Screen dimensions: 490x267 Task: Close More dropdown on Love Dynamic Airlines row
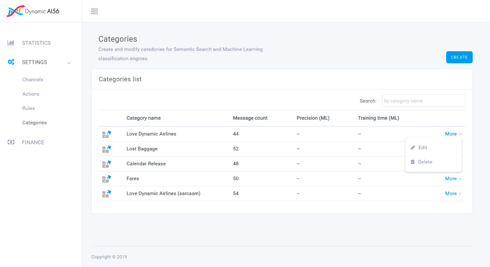pos(453,134)
